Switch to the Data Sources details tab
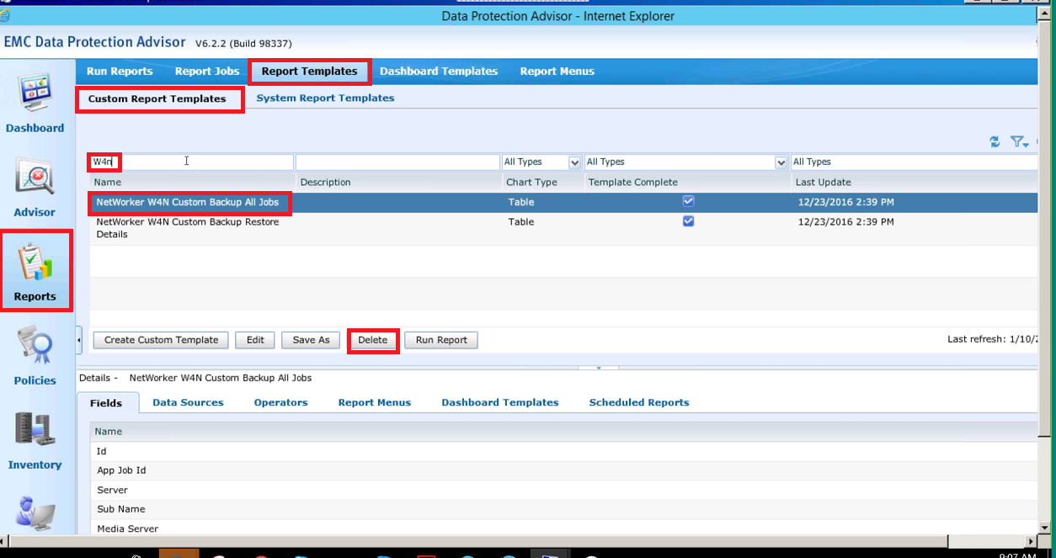Screen dimensions: 1056x558 (x=188, y=403)
